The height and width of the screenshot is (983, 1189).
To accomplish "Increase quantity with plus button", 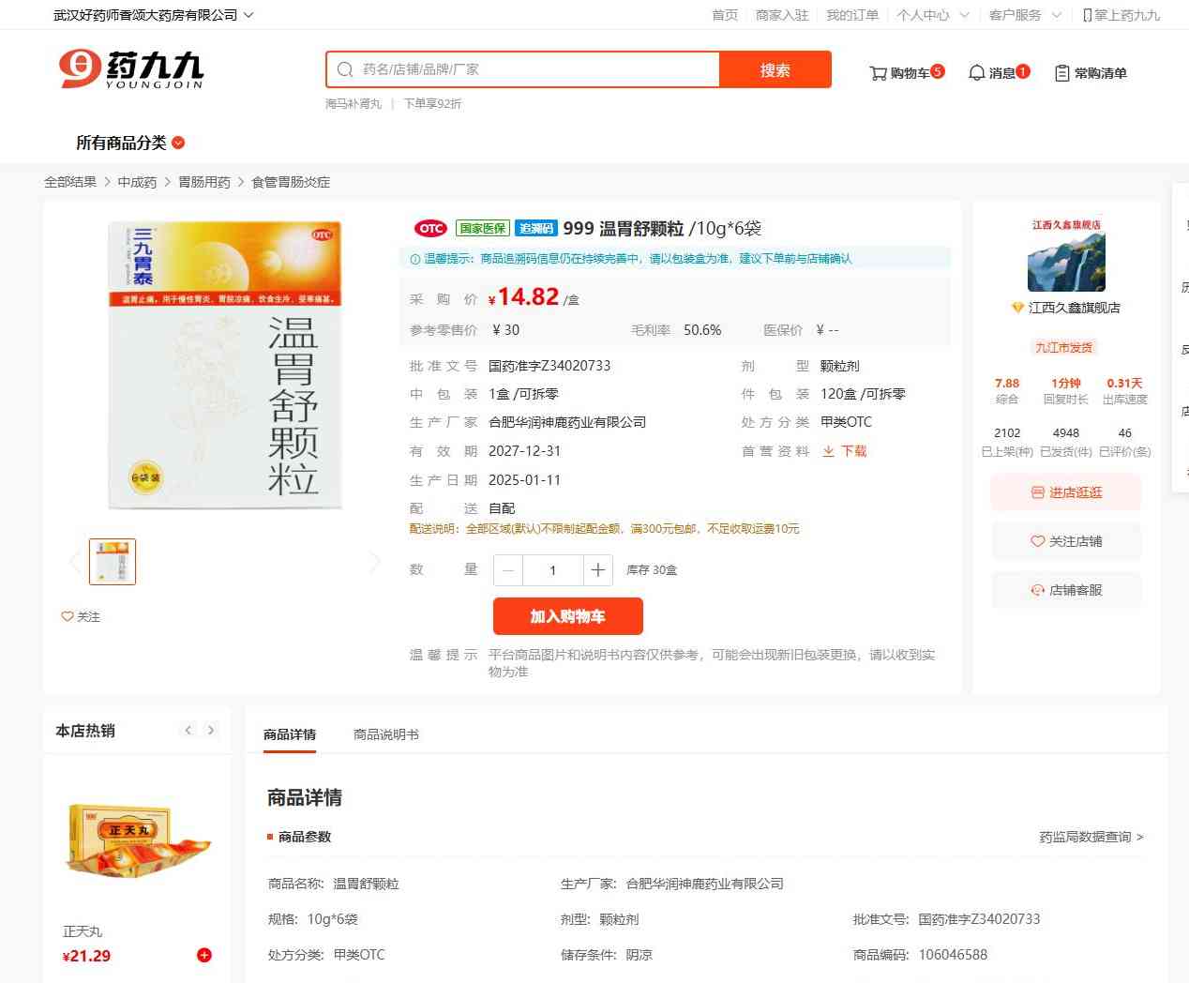I will click(597, 570).
